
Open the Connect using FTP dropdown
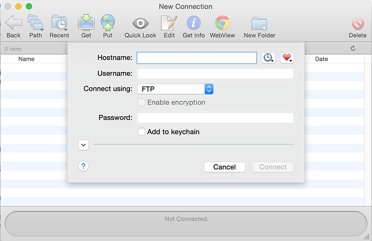175,89
